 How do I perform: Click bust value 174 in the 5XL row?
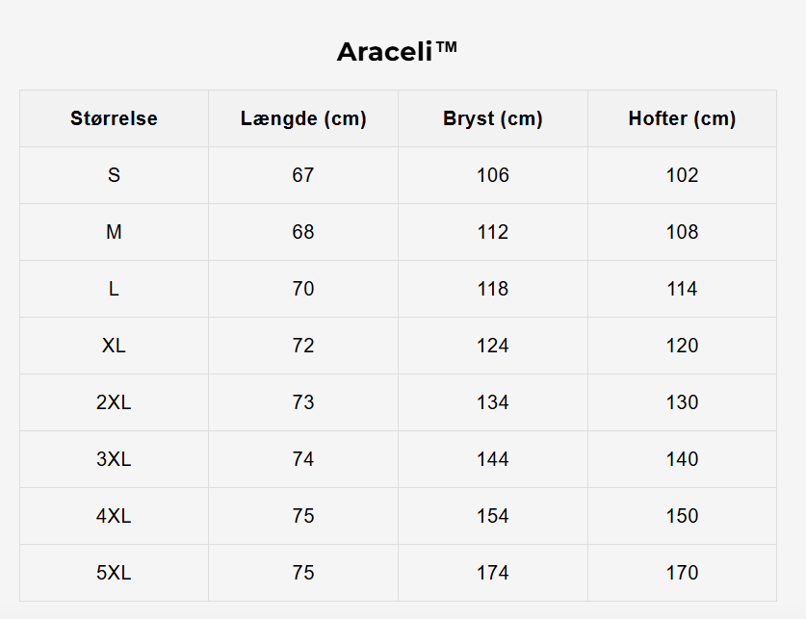pyautogui.click(x=493, y=573)
